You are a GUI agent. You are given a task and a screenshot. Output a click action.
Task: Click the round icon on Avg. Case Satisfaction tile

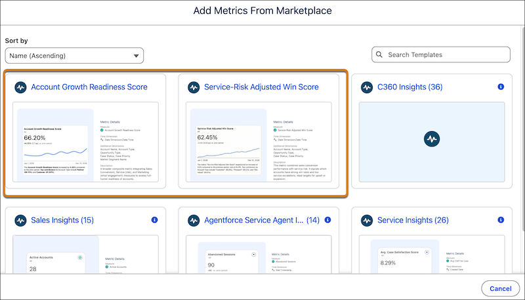[427, 252]
